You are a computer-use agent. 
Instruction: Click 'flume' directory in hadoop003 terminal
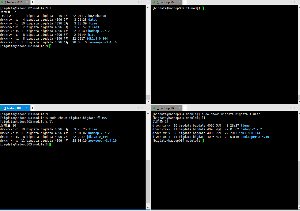point(93,129)
